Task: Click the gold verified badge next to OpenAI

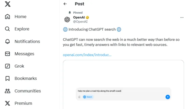Action: click(x=88, y=17)
